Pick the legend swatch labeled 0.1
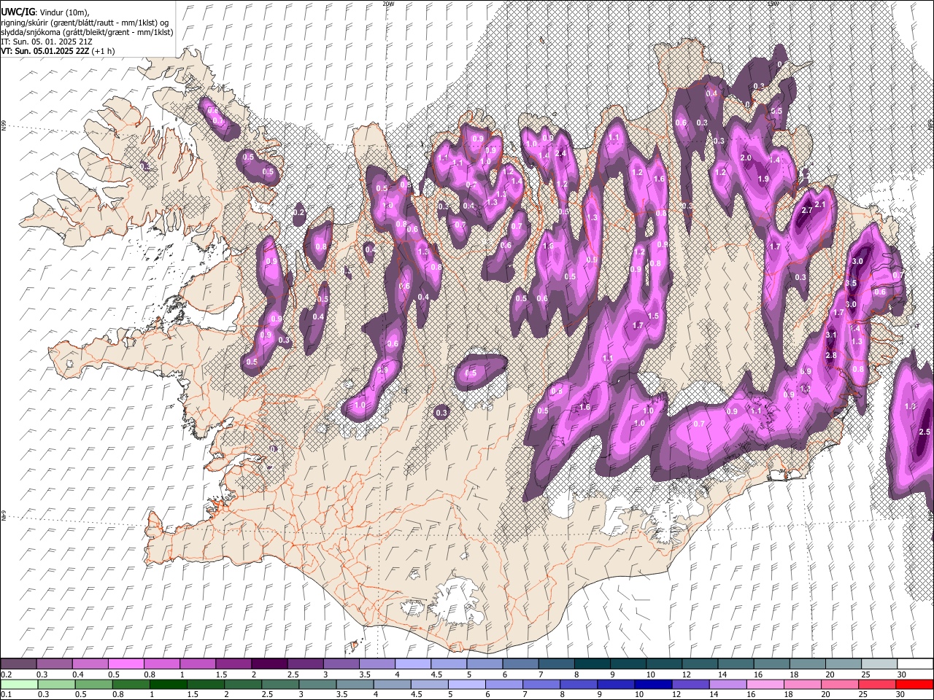The width and height of the screenshot is (934, 700). pos(18,684)
